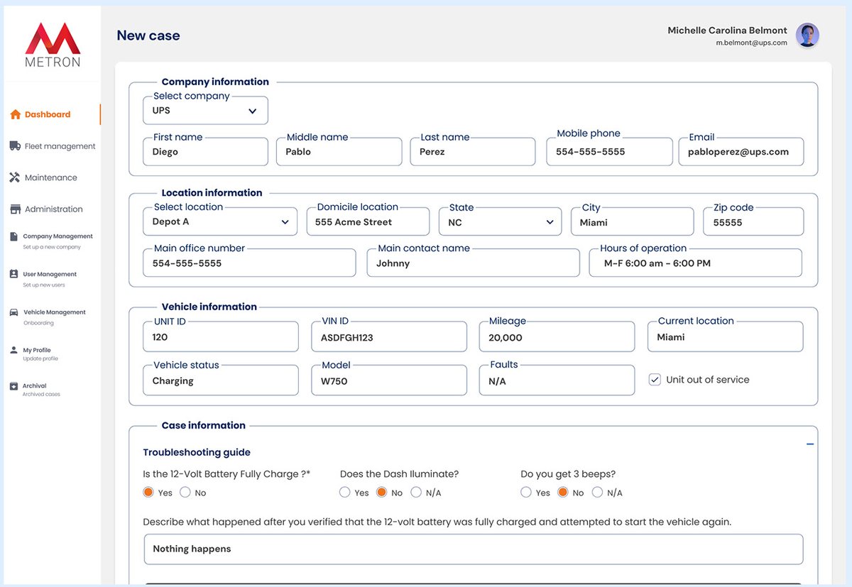The width and height of the screenshot is (852, 587).
Task: Open the Select company dropdown
Action: (205, 111)
